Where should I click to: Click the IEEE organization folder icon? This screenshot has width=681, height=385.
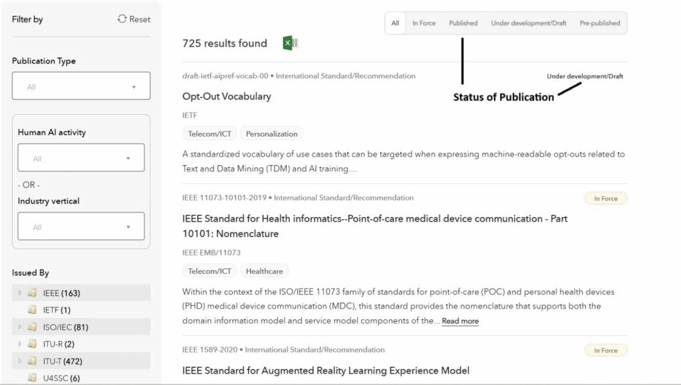tap(32, 292)
